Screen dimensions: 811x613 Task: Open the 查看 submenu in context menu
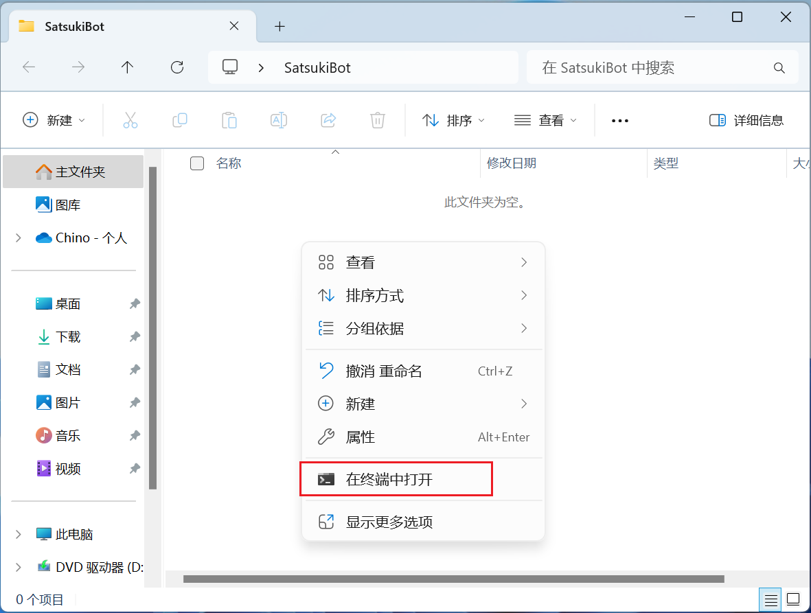tap(423, 262)
